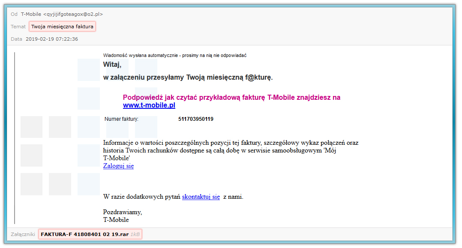Click the blocked image placeholder next to "Witaj"
The width and height of the screenshot is (462, 248).
[x=88, y=70]
